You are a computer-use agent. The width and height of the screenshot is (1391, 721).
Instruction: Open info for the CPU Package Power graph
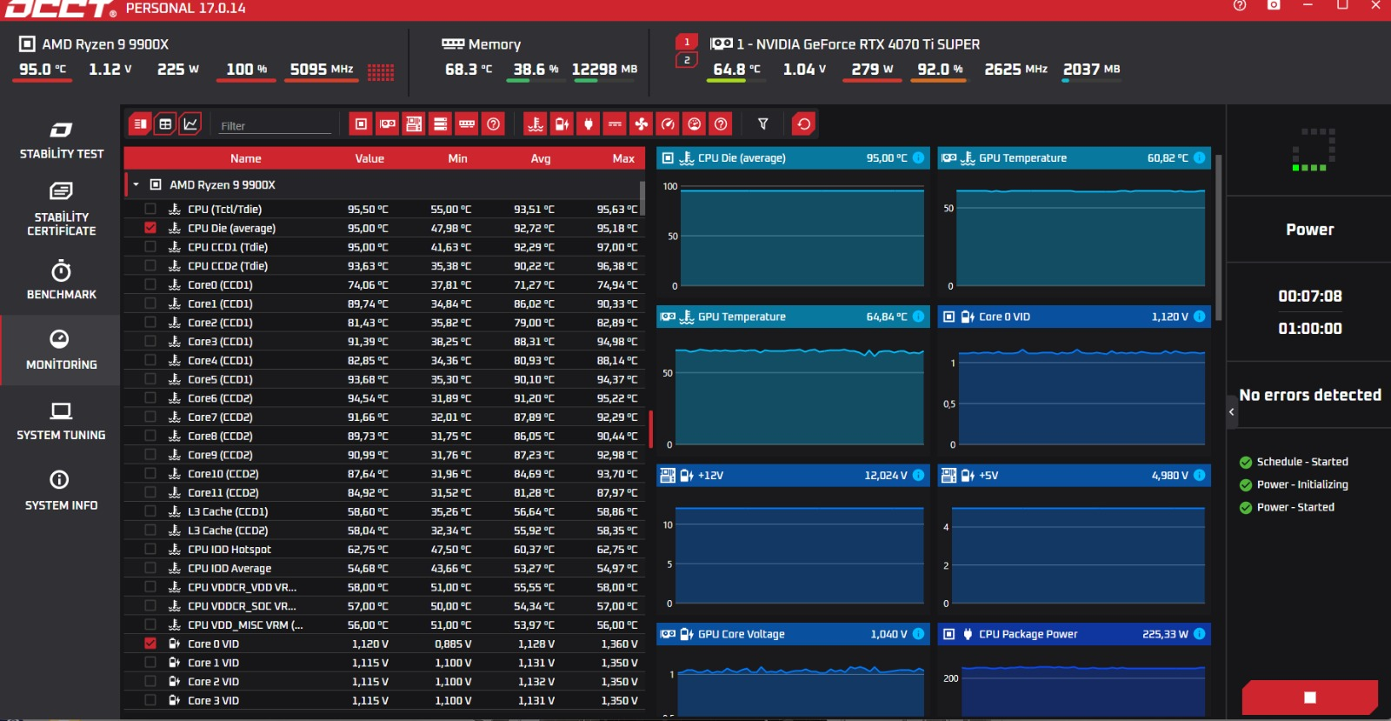pos(1200,634)
